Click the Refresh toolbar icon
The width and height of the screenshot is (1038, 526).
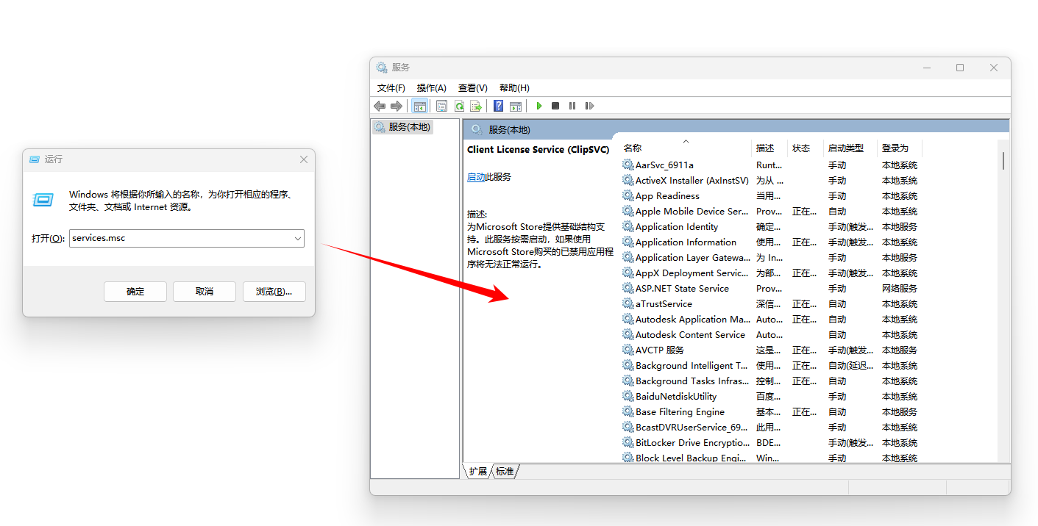pos(459,107)
